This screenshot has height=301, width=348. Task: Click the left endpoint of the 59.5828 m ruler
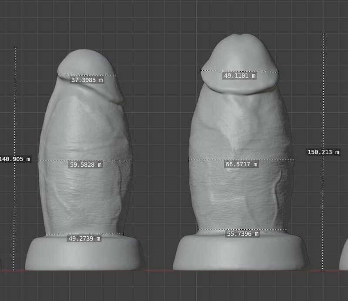[39, 160]
